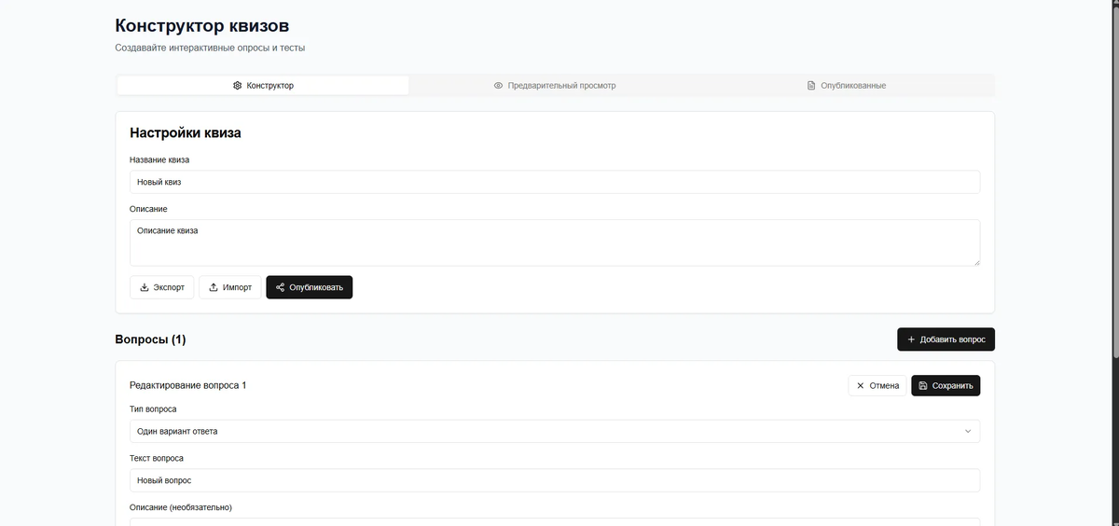The height and width of the screenshot is (526, 1119).
Task: Click the floppy disk icon on Сохранить
Action: coord(923,385)
